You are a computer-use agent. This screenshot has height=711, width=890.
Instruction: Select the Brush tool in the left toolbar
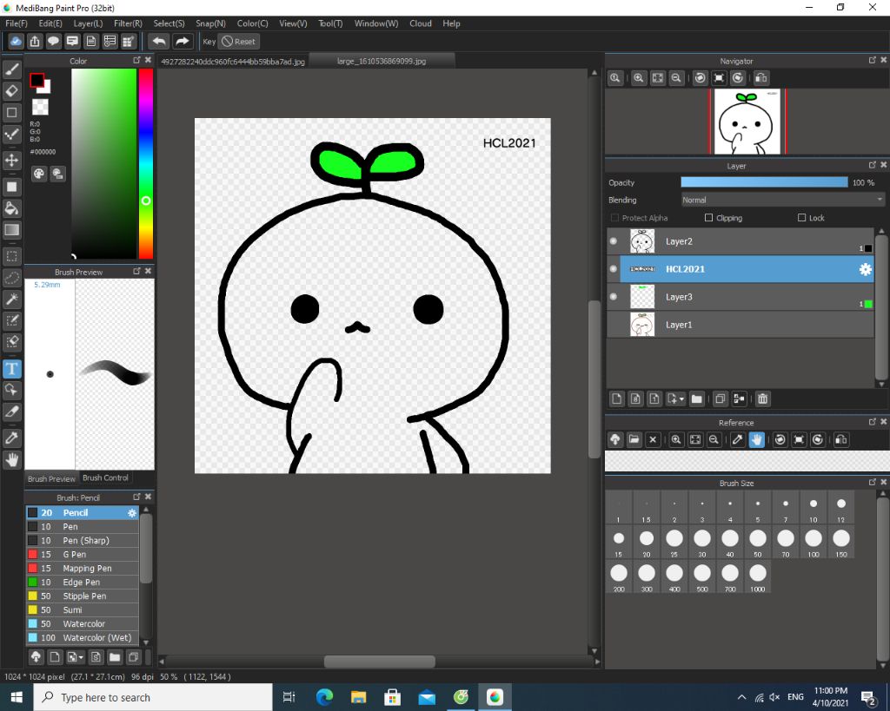[x=12, y=69]
